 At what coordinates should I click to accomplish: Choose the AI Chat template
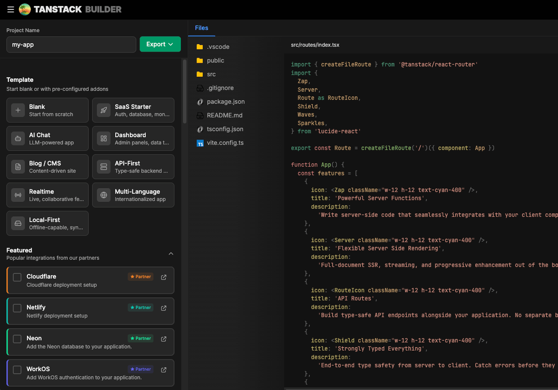click(47, 139)
